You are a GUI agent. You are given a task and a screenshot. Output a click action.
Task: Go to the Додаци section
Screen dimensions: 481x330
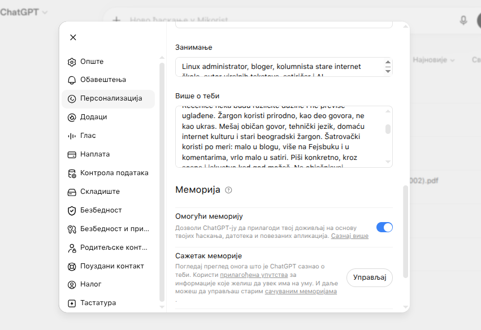coord(109,117)
